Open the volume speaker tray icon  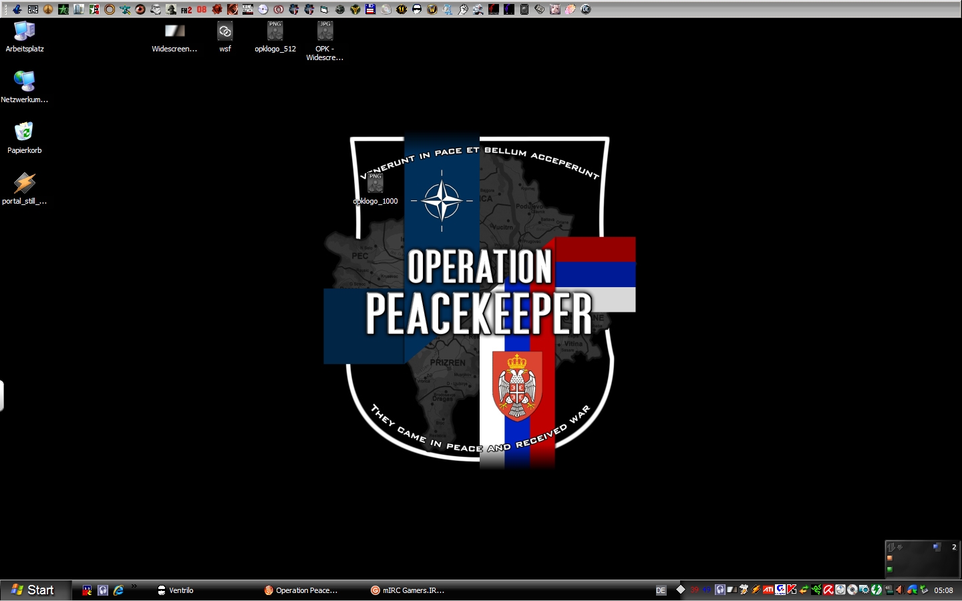(x=900, y=590)
